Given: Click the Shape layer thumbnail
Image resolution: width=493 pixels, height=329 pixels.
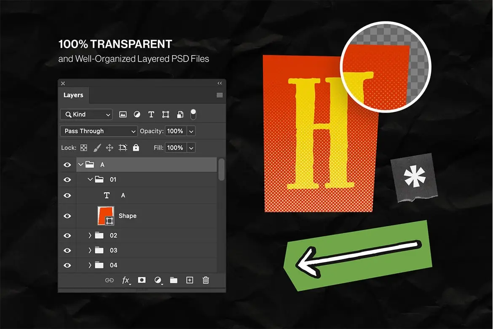Looking at the screenshot, I should point(106,216).
